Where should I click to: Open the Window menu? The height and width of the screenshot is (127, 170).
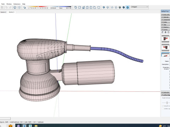point(9,4)
